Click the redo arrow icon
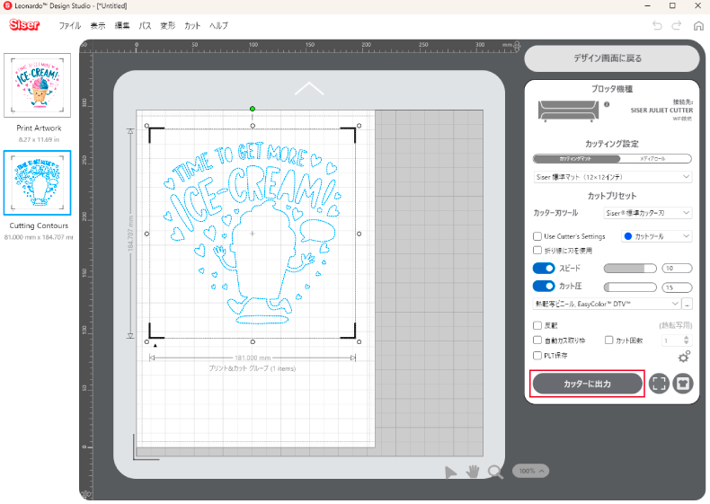Viewport: 710px width, 504px height. coord(677,26)
